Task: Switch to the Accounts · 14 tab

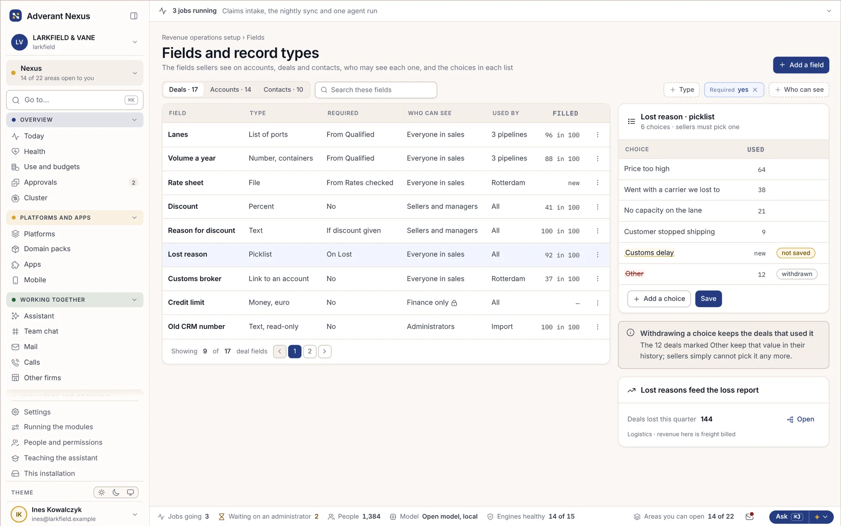Action: 230,90
